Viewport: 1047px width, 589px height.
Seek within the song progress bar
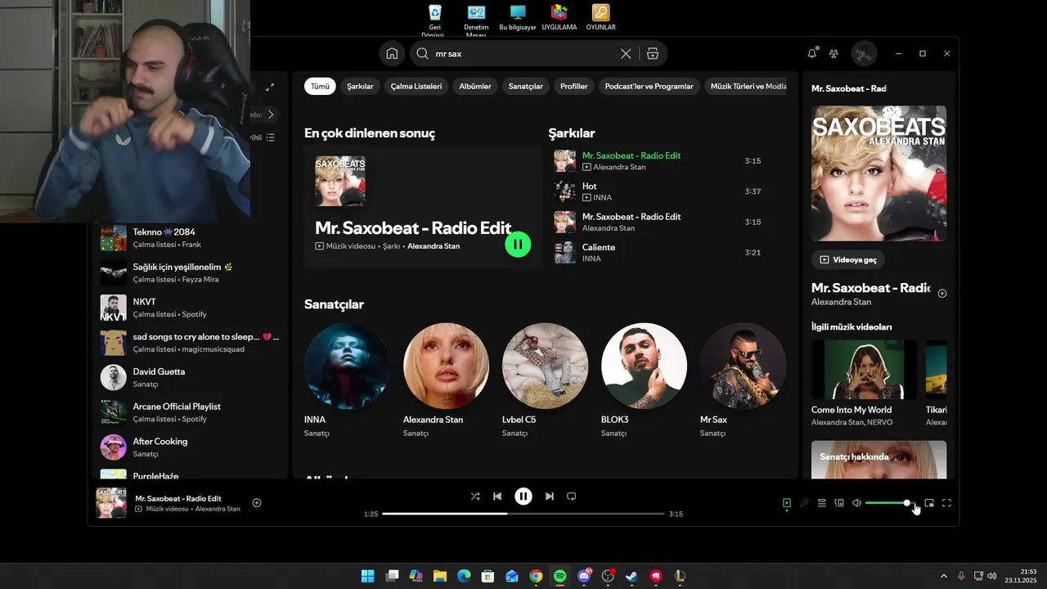coord(523,514)
